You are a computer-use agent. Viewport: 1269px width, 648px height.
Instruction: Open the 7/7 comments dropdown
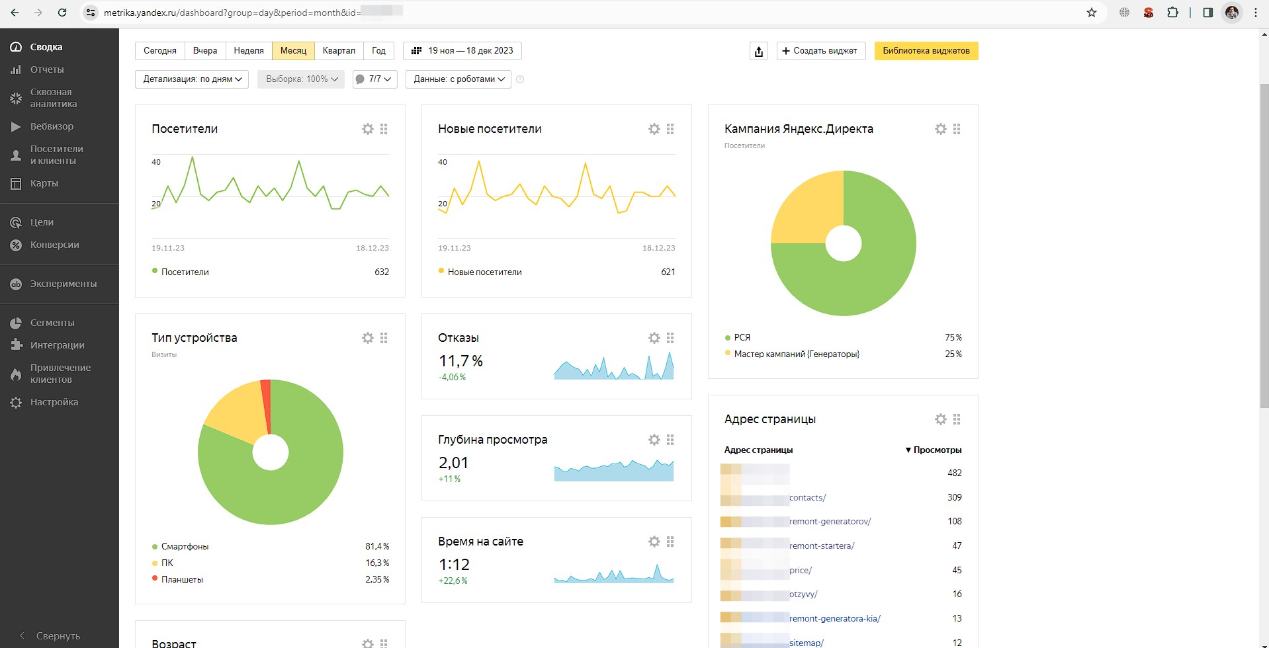pyautogui.click(x=375, y=79)
